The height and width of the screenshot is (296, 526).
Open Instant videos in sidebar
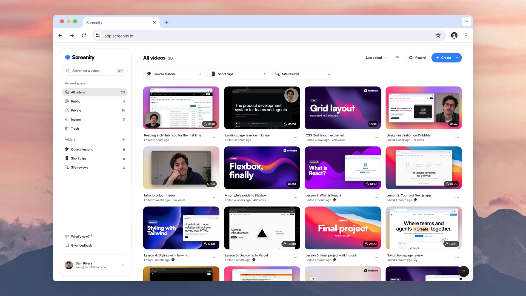click(95, 119)
